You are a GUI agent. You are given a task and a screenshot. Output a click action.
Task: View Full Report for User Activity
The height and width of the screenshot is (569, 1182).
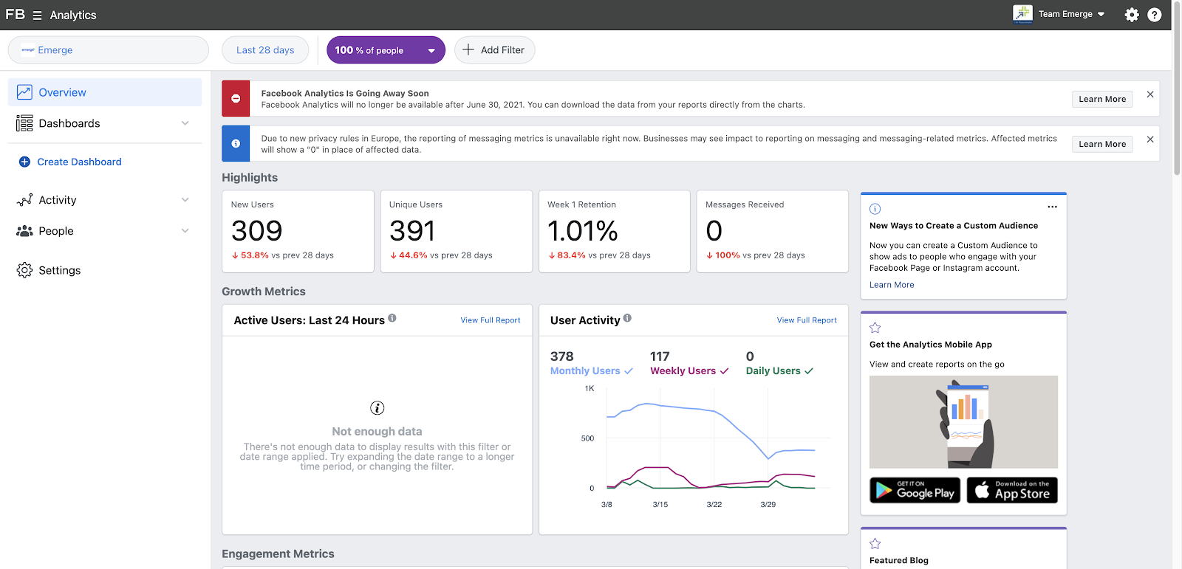click(807, 320)
